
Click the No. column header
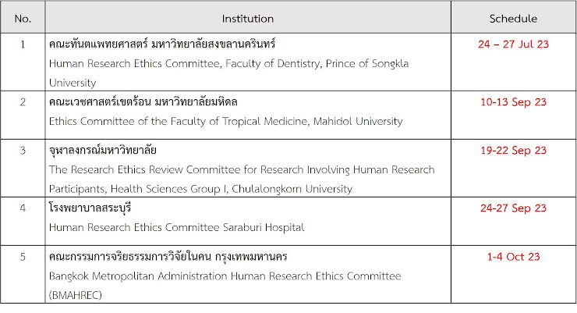pyautogui.click(x=23, y=19)
